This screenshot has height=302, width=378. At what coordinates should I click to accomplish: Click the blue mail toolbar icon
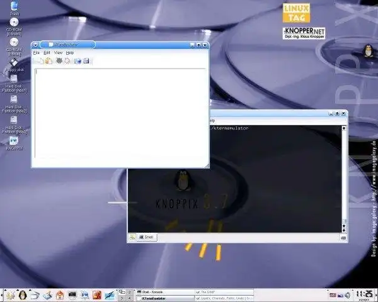[77, 61]
